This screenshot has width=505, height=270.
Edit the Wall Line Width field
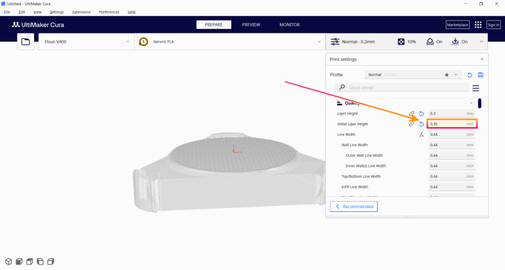coord(452,145)
